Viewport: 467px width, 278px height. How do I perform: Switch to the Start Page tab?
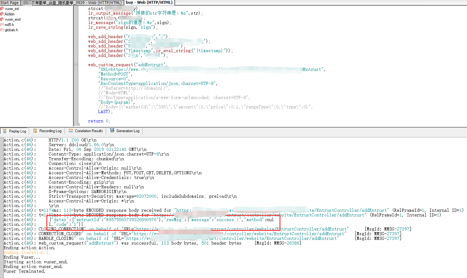[x=9, y=2]
